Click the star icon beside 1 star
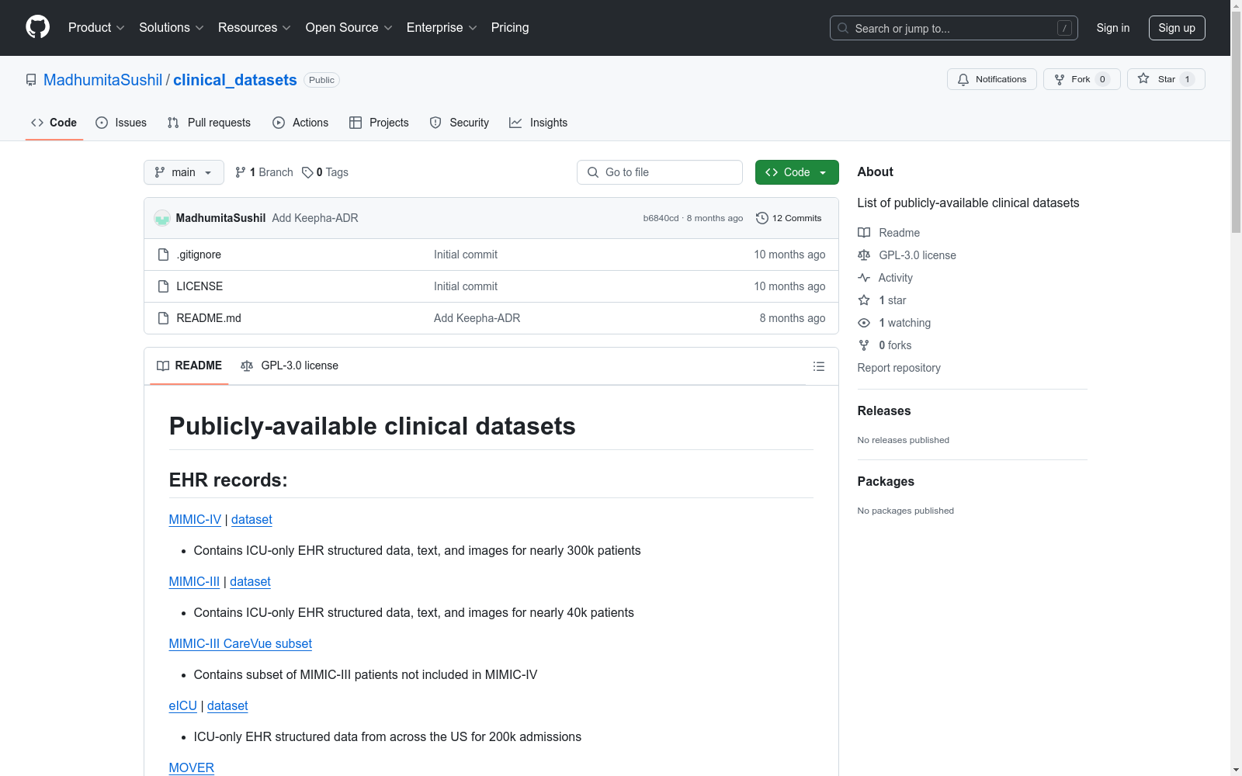Screen dimensions: 1242x776 click(864, 300)
